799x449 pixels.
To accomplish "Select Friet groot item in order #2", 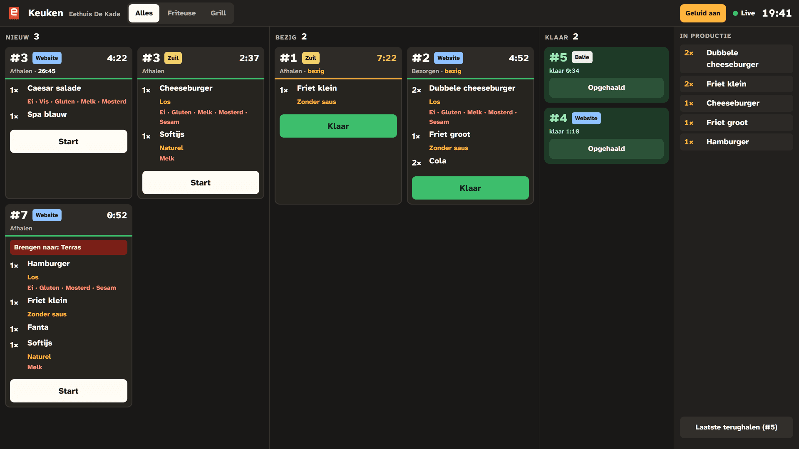I will click(x=450, y=134).
